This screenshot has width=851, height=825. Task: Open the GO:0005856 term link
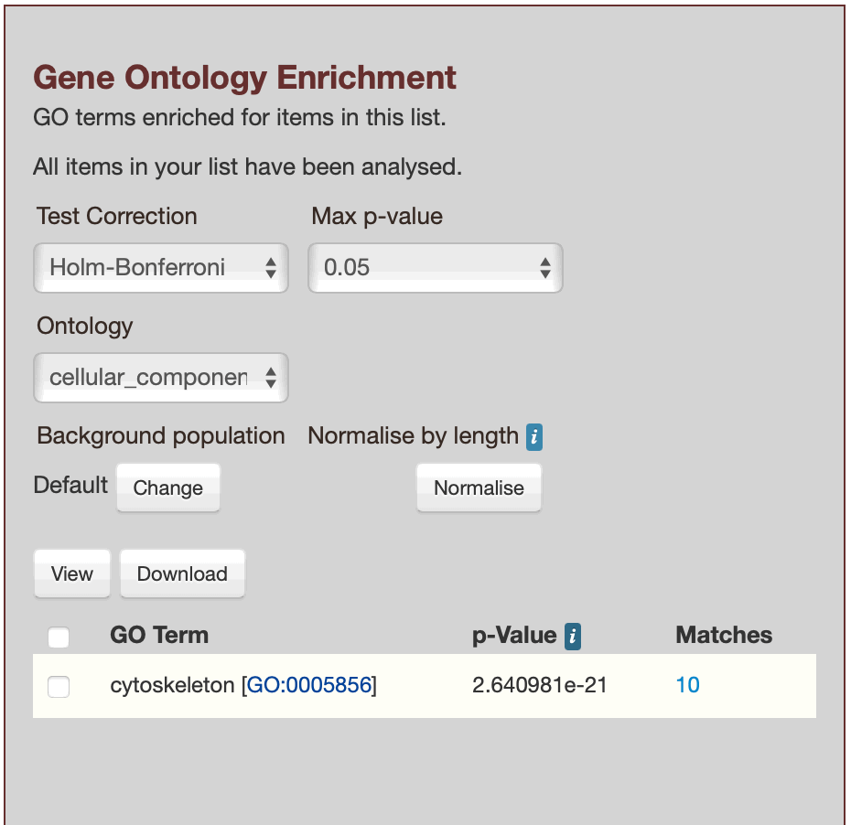pos(309,685)
